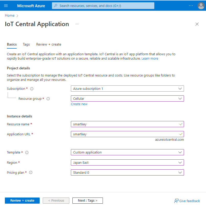Click the azureiotcentral.com suffix text

[x=169, y=139]
